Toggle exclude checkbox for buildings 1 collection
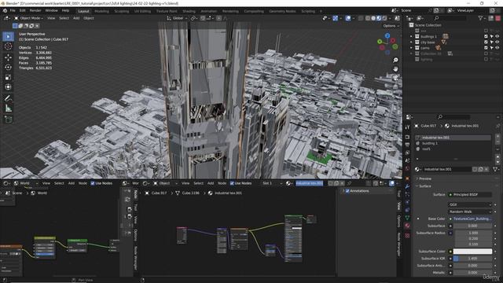 pyautogui.click(x=486, y=36)
